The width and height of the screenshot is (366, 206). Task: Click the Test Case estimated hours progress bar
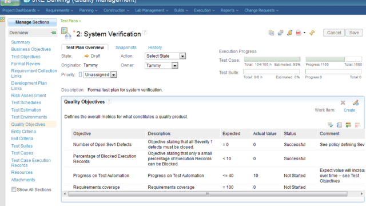click(x=272, y=60)
